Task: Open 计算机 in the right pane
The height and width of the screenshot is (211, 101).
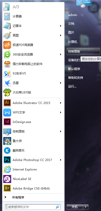Action: (x=73, y=42)
